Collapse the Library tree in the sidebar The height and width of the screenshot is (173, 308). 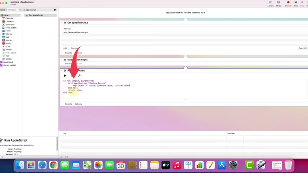coord(1,15)
